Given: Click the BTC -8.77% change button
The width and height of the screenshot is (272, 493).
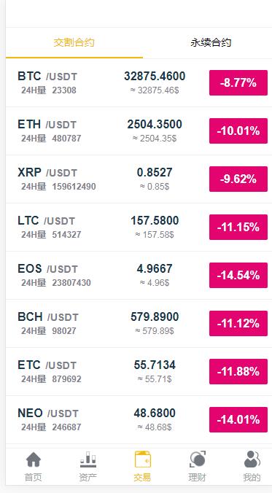Looking at the screenshot, I should coord(238,82).
